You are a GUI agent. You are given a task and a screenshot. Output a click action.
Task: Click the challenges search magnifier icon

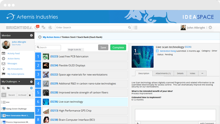[x=3, y=88]
